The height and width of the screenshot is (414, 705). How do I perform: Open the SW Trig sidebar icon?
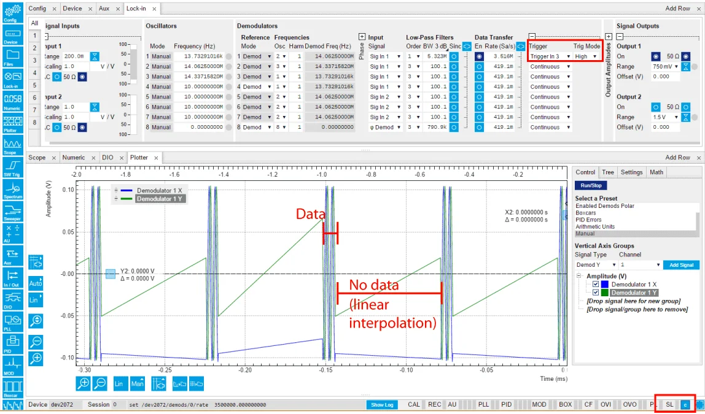[12, 167]
